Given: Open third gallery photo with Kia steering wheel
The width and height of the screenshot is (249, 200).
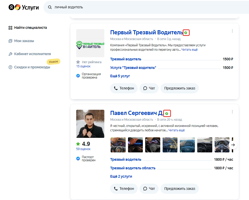Looking at the screenshot, I should tap(153, 145).
